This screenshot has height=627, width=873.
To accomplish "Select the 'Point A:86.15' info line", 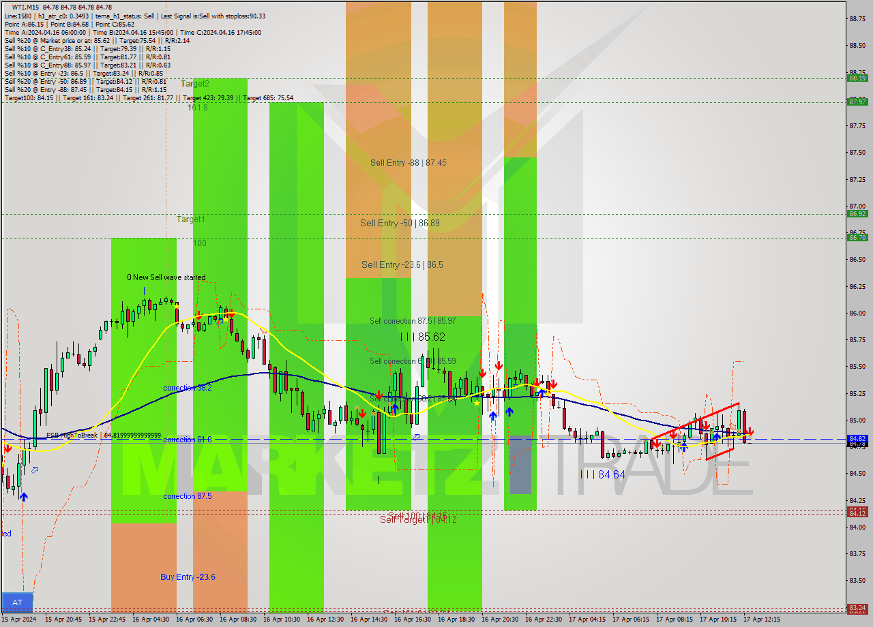I will tap(70, 24).
